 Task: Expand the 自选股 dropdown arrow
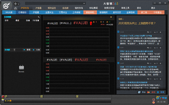coord(14,50)
